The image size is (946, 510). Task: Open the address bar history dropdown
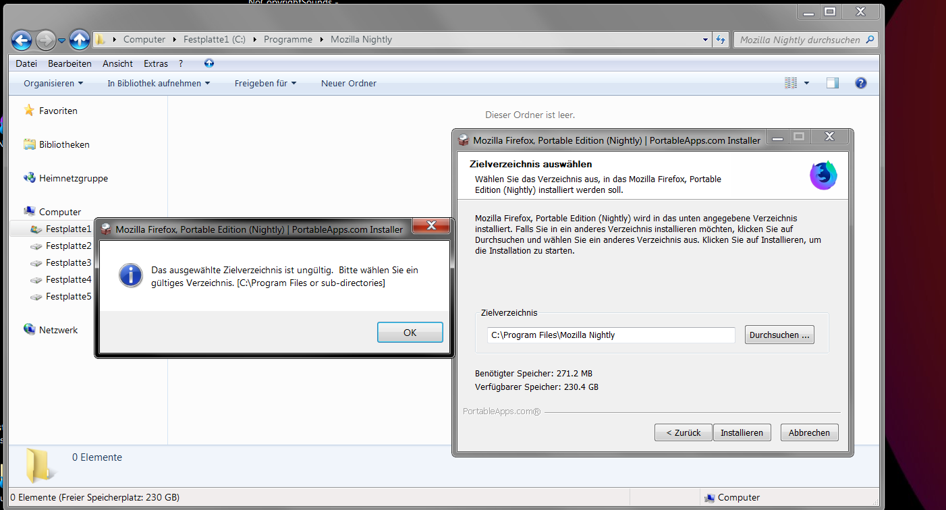pyautogui.click(x=705, y=39)
